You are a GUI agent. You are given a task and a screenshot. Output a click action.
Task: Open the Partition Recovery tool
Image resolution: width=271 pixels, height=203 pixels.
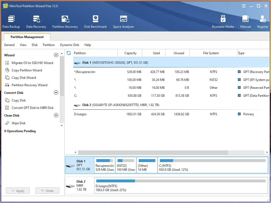pyautogui.click(x=65, y=22)
